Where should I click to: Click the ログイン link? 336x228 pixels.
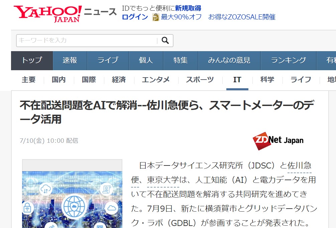(135, 17)
